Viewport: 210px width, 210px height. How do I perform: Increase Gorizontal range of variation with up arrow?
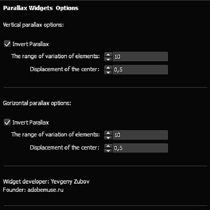108,133
